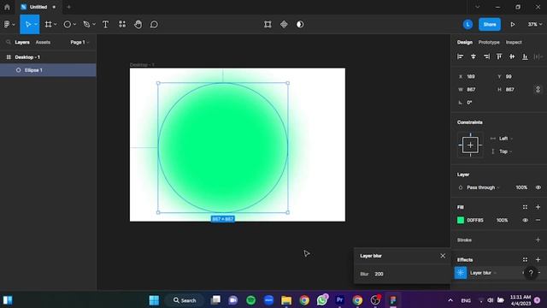Open the effect settings sun icon
Screen dimensions: 547x308
pos(461,273)
